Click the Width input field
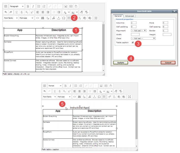 pos(135,35)
